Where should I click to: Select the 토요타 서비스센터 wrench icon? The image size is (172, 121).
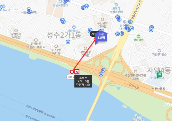(x=116, y=5)
